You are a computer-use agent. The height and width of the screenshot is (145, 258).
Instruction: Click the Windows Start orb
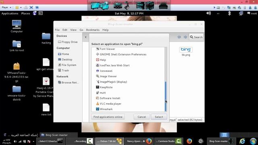pos(253,141)
